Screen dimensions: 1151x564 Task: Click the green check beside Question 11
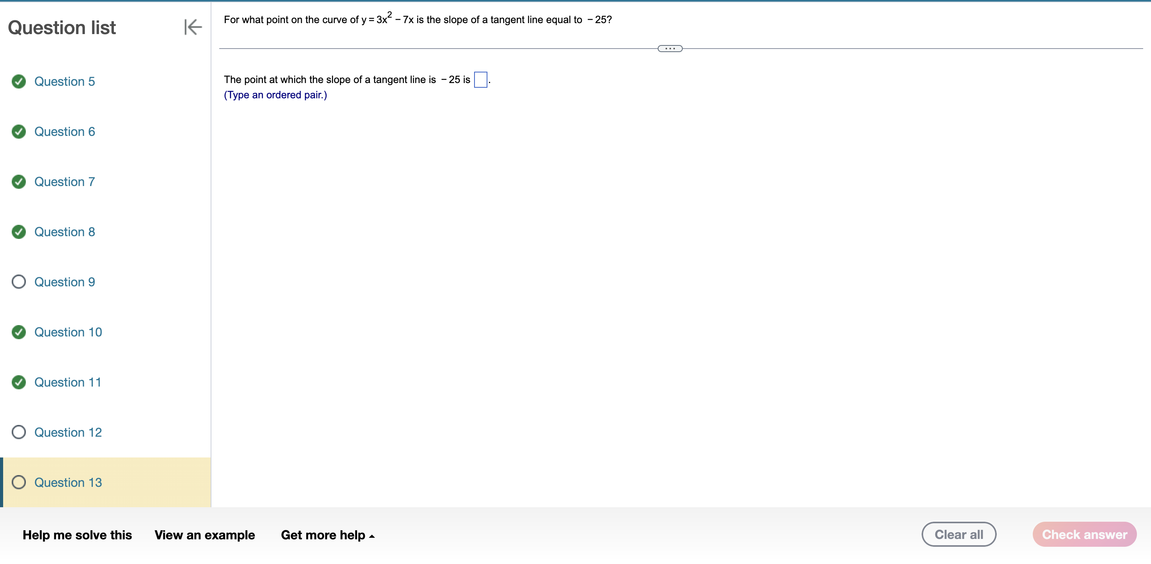click(19, 382)
